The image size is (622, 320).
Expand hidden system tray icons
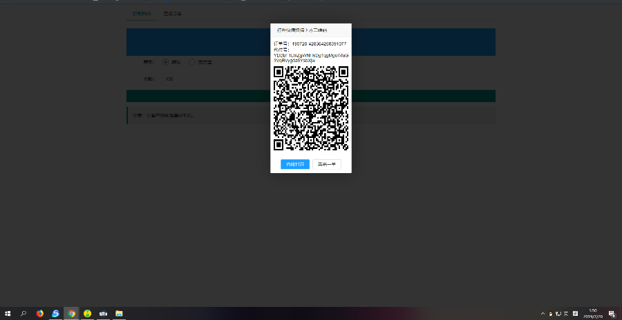click(x=543, y=314)
